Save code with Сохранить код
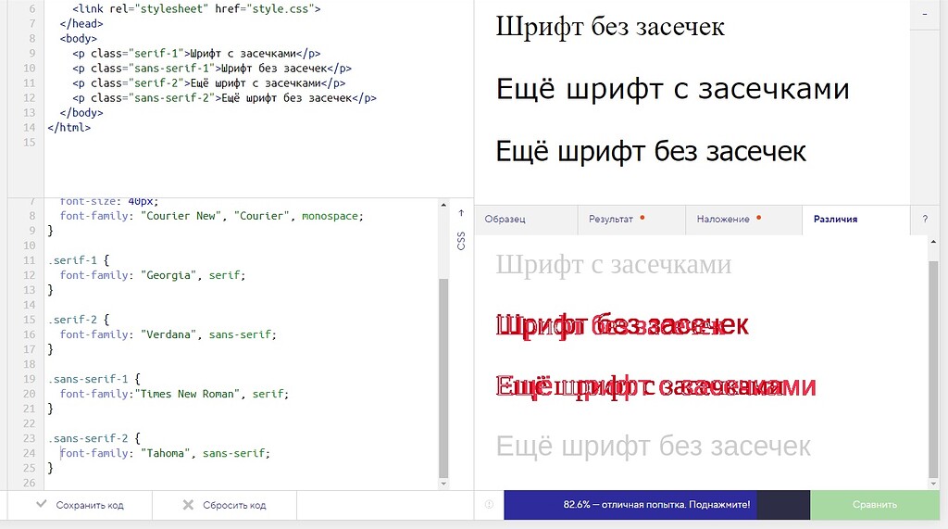Image resolution: width=948 pixels, height=529 pixels. pos(89,505)
